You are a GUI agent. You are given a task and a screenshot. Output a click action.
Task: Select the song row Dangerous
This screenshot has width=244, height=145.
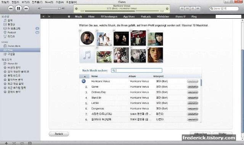[x=140, y=108]
